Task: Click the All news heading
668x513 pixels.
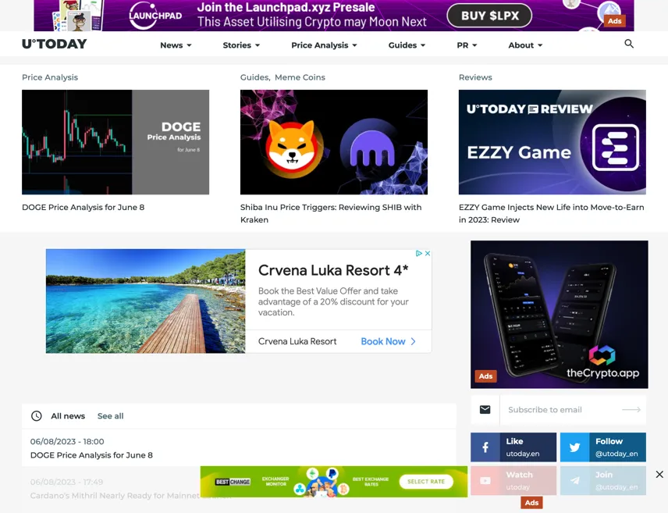Action: point(68,415)
